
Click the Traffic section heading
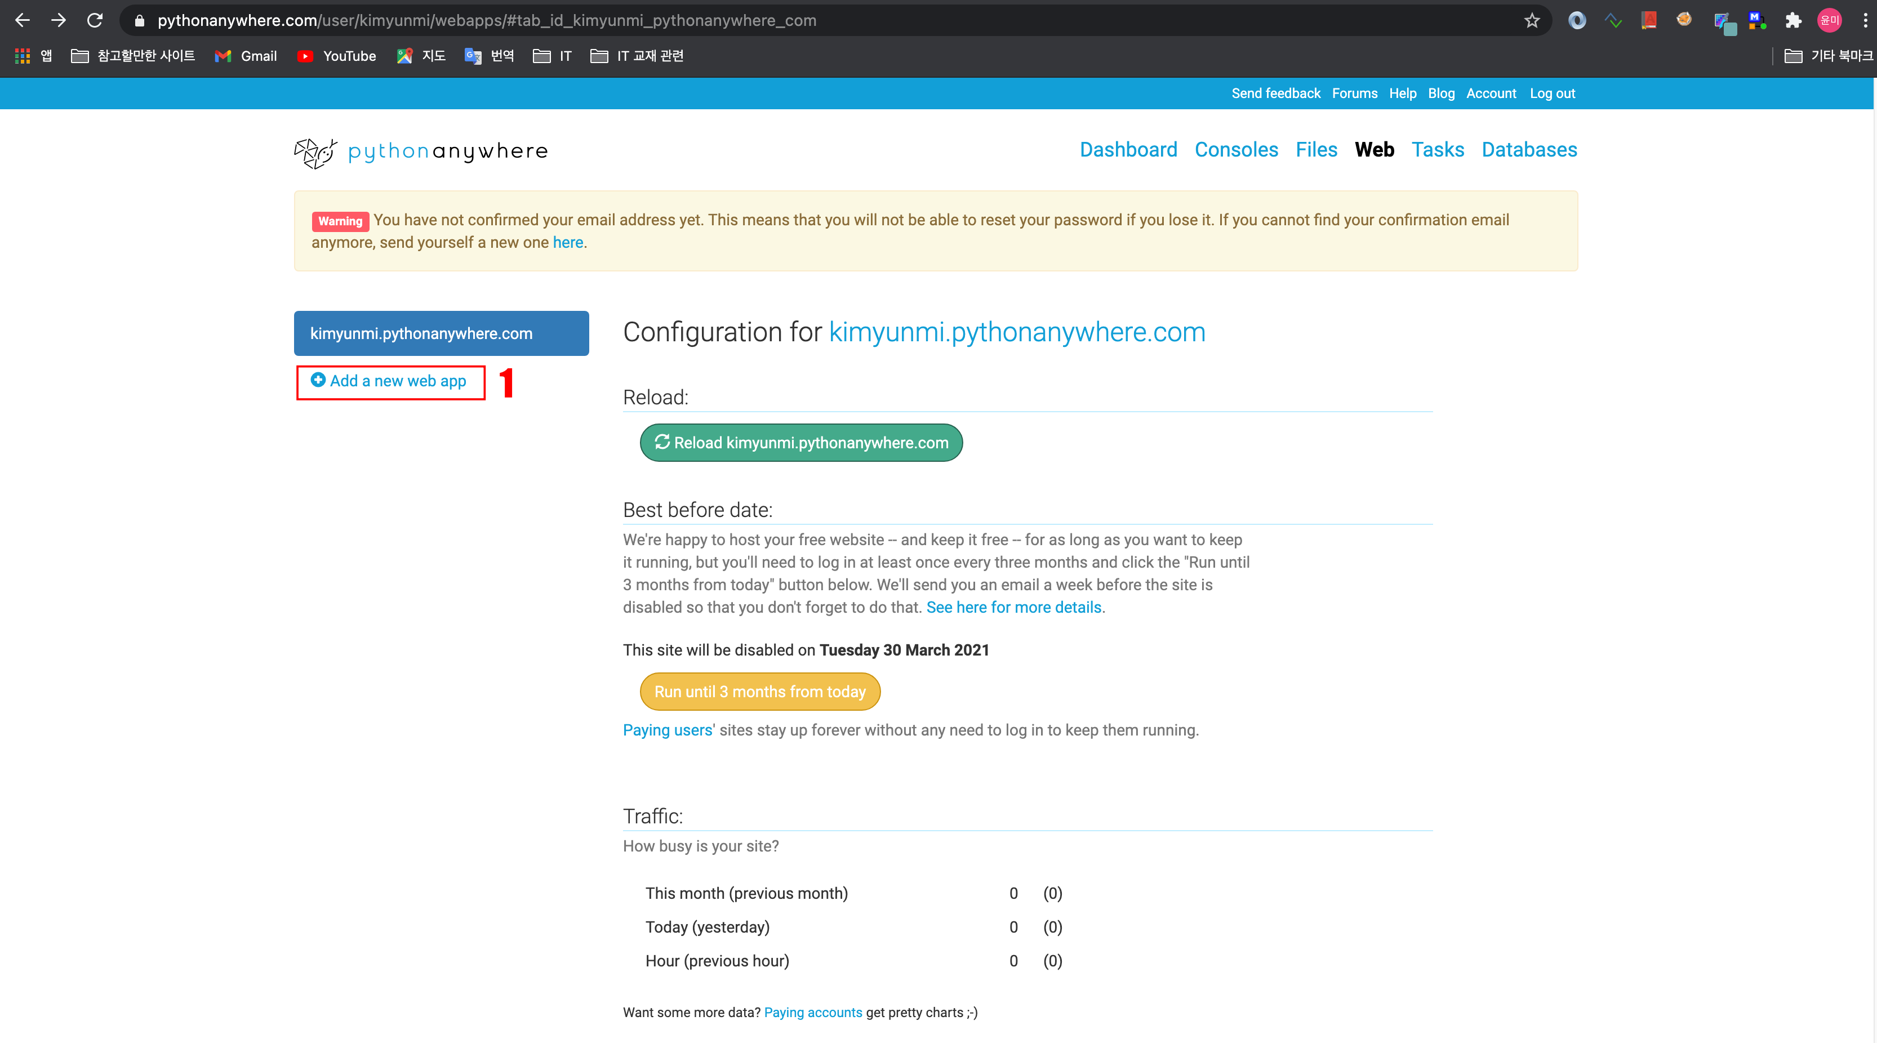[x=652, y=817]
